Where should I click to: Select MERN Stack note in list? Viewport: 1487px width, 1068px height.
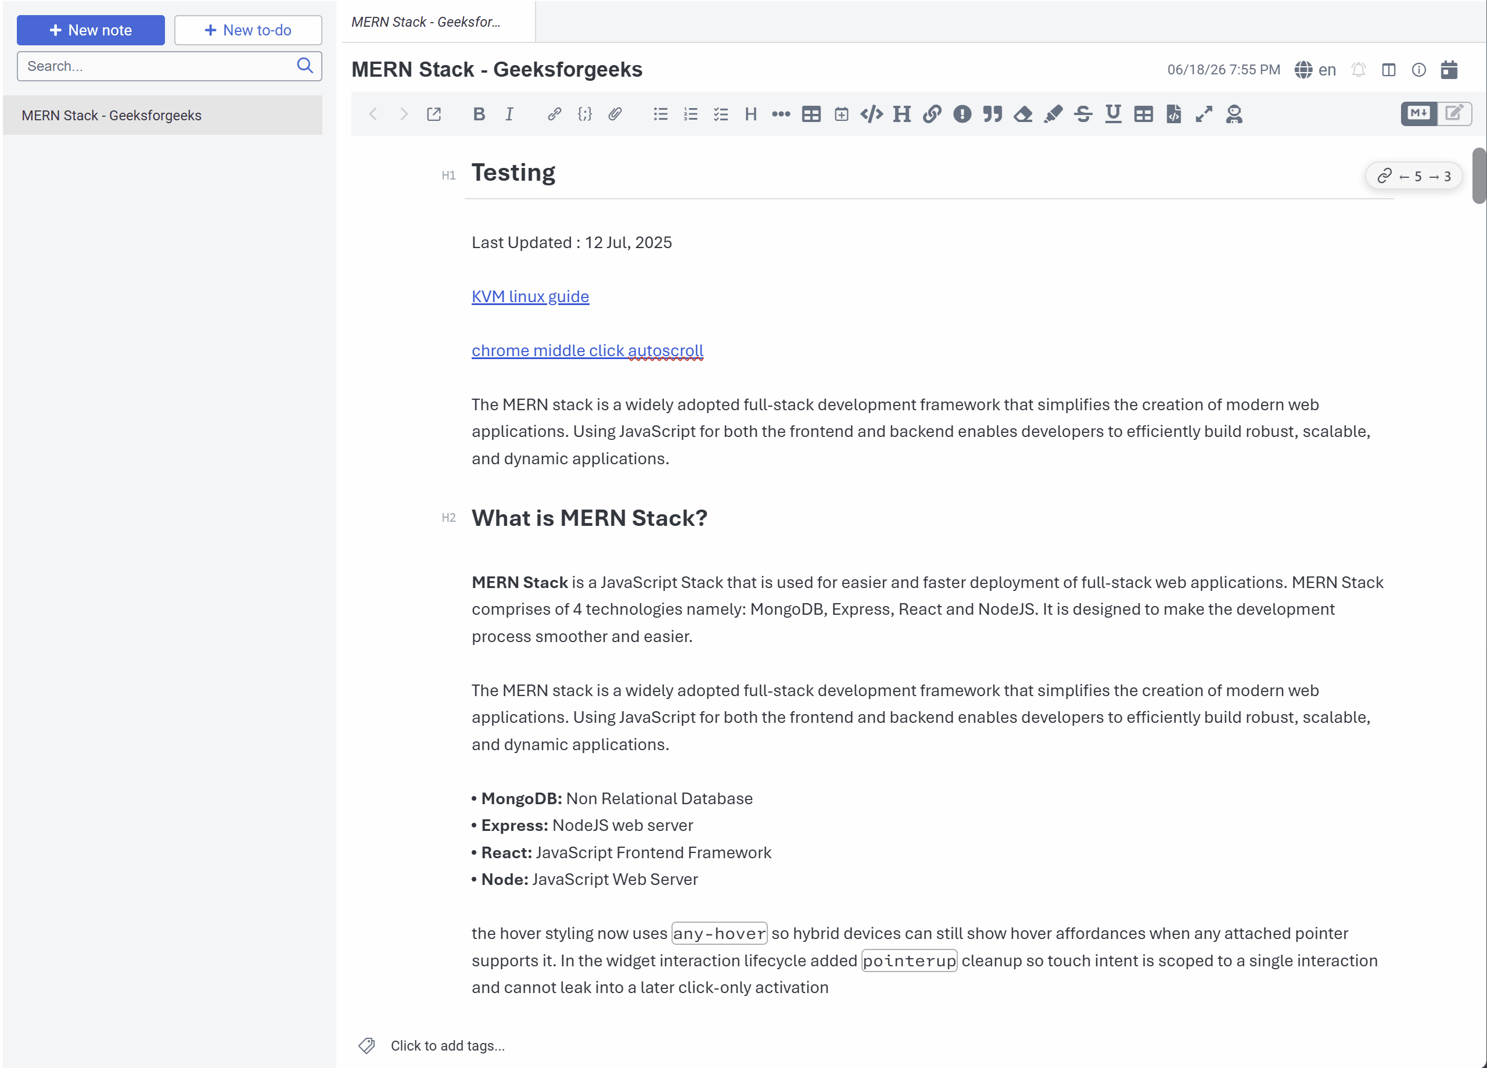point(163,116)
